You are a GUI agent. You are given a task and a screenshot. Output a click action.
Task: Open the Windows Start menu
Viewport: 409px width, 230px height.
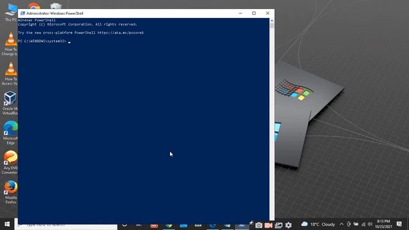[7, 224]
